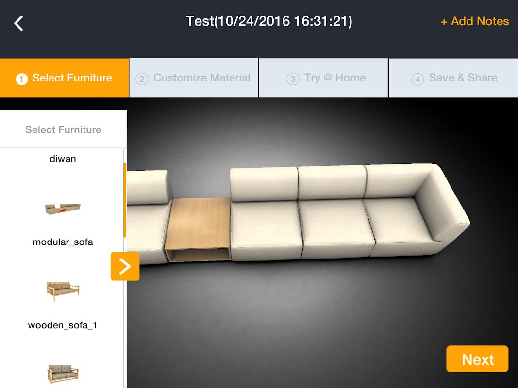The width and height of the screenshot is (518, 388).
Task: Add notes to this design
Action: tap(475, 21)
